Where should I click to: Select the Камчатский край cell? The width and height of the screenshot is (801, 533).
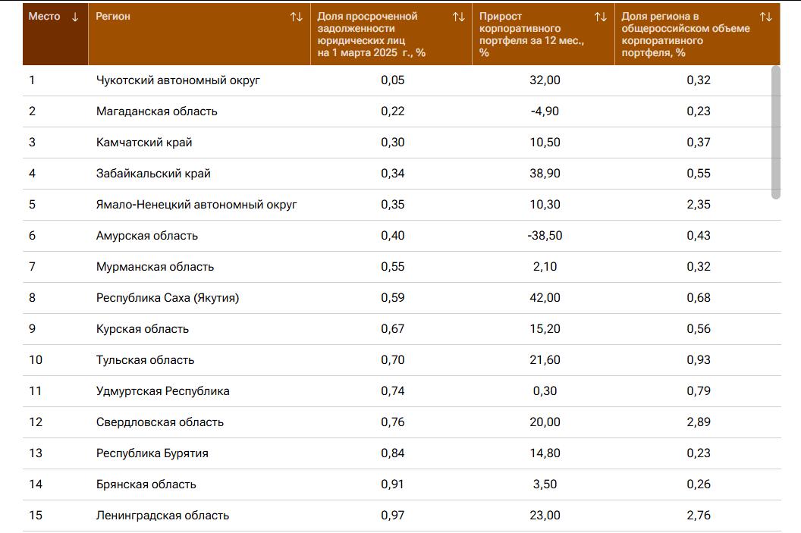[x=144, y=143]
